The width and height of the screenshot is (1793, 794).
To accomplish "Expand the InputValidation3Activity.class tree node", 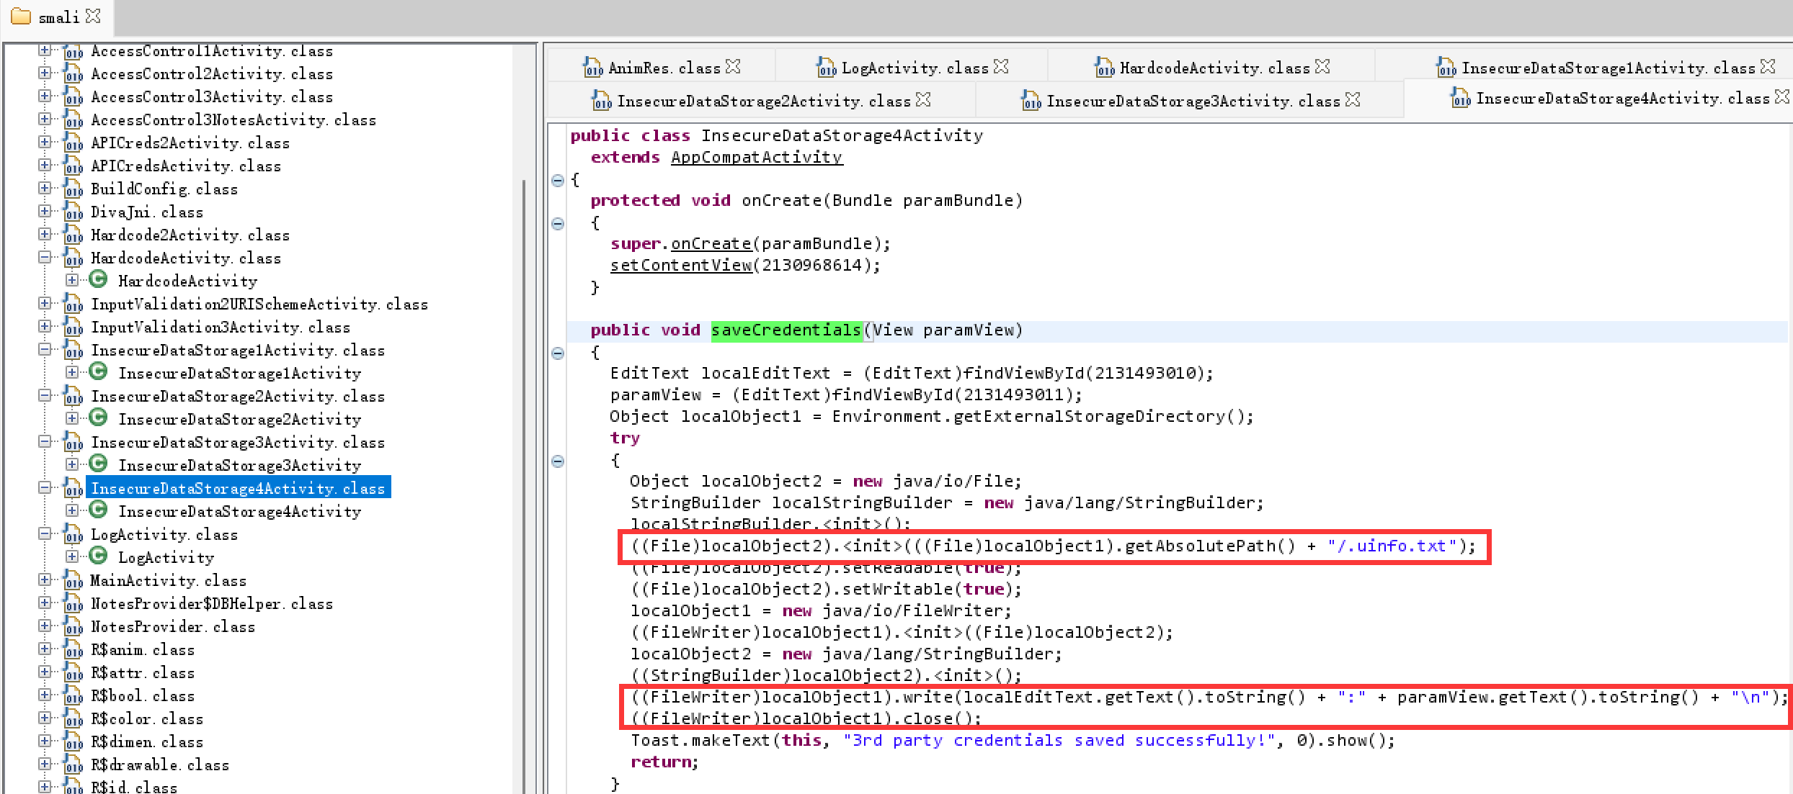I will 45,326.
